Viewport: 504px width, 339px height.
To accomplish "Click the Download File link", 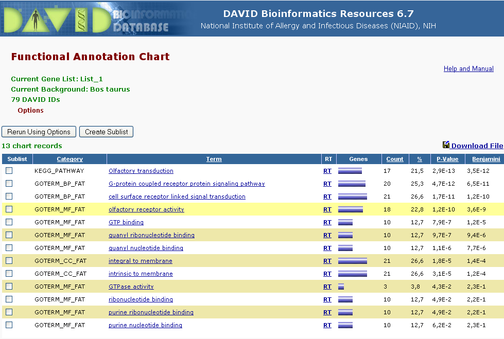I will coord(477,146).
